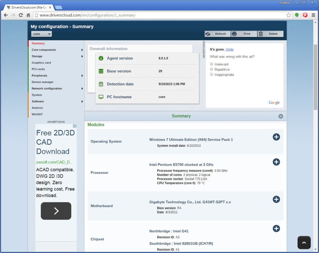Image resolution: width=319 pixels, height=253 pixels.
Task: Select the Repetitive radio option
Action: coord(212,69)
